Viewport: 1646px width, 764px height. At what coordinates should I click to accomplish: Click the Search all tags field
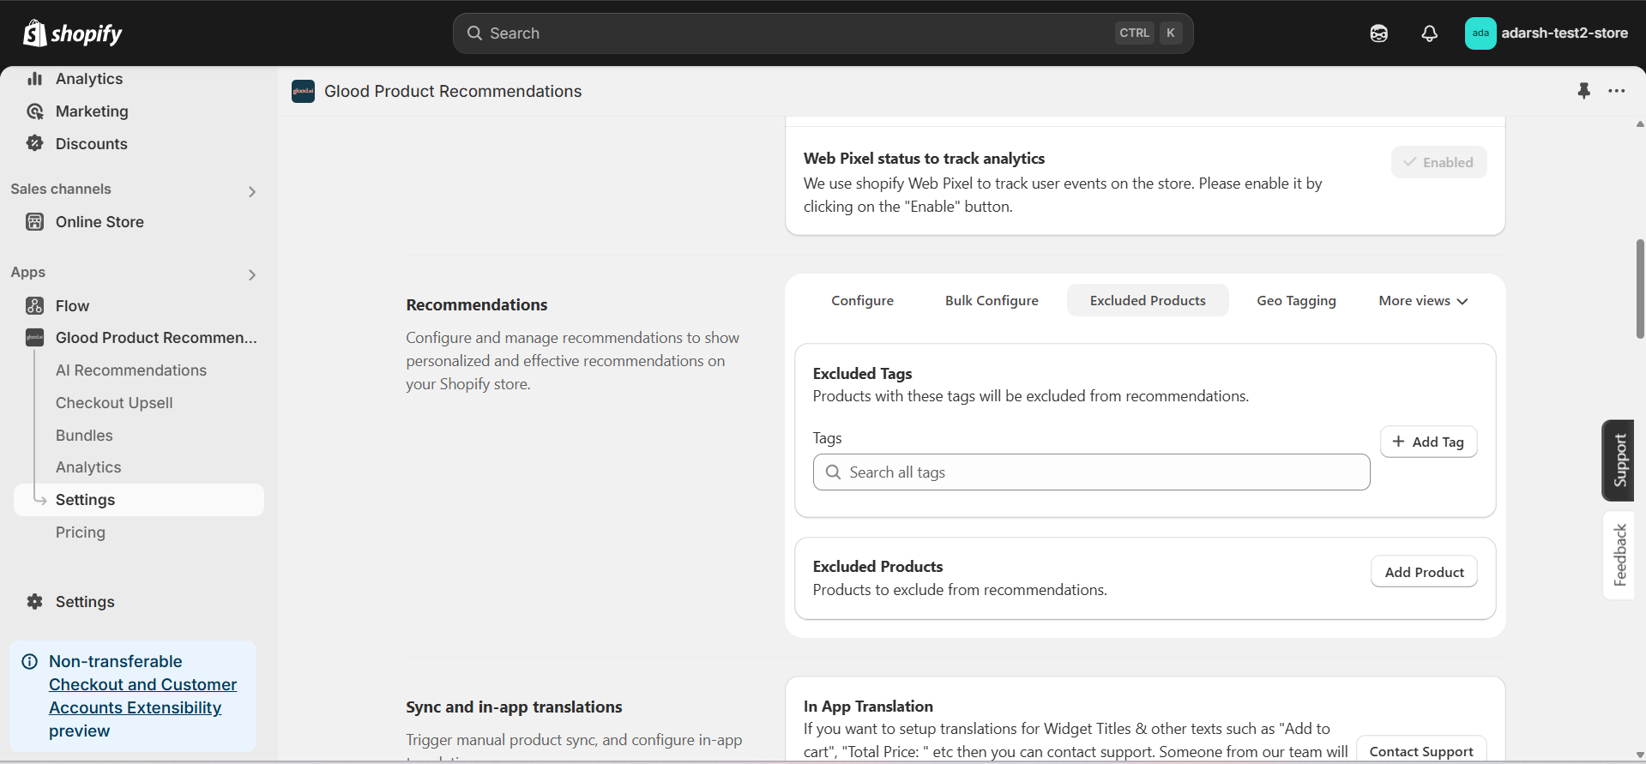click(1091, 472)
